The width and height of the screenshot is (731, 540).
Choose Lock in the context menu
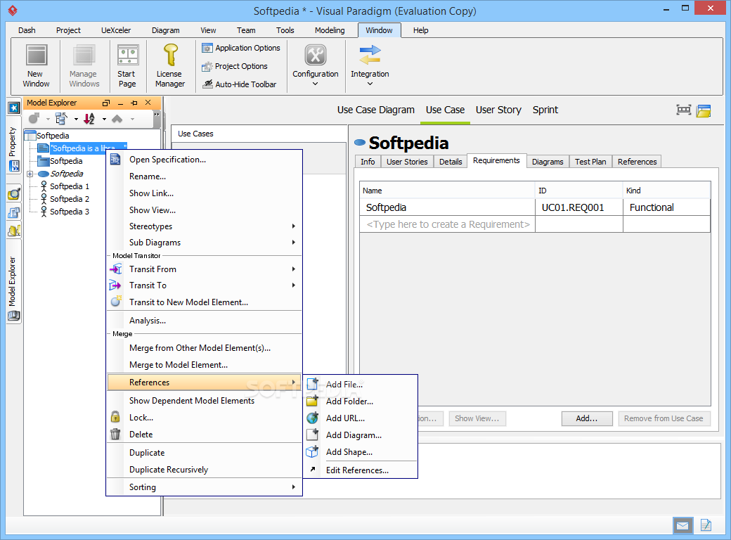tap(205, 418)
